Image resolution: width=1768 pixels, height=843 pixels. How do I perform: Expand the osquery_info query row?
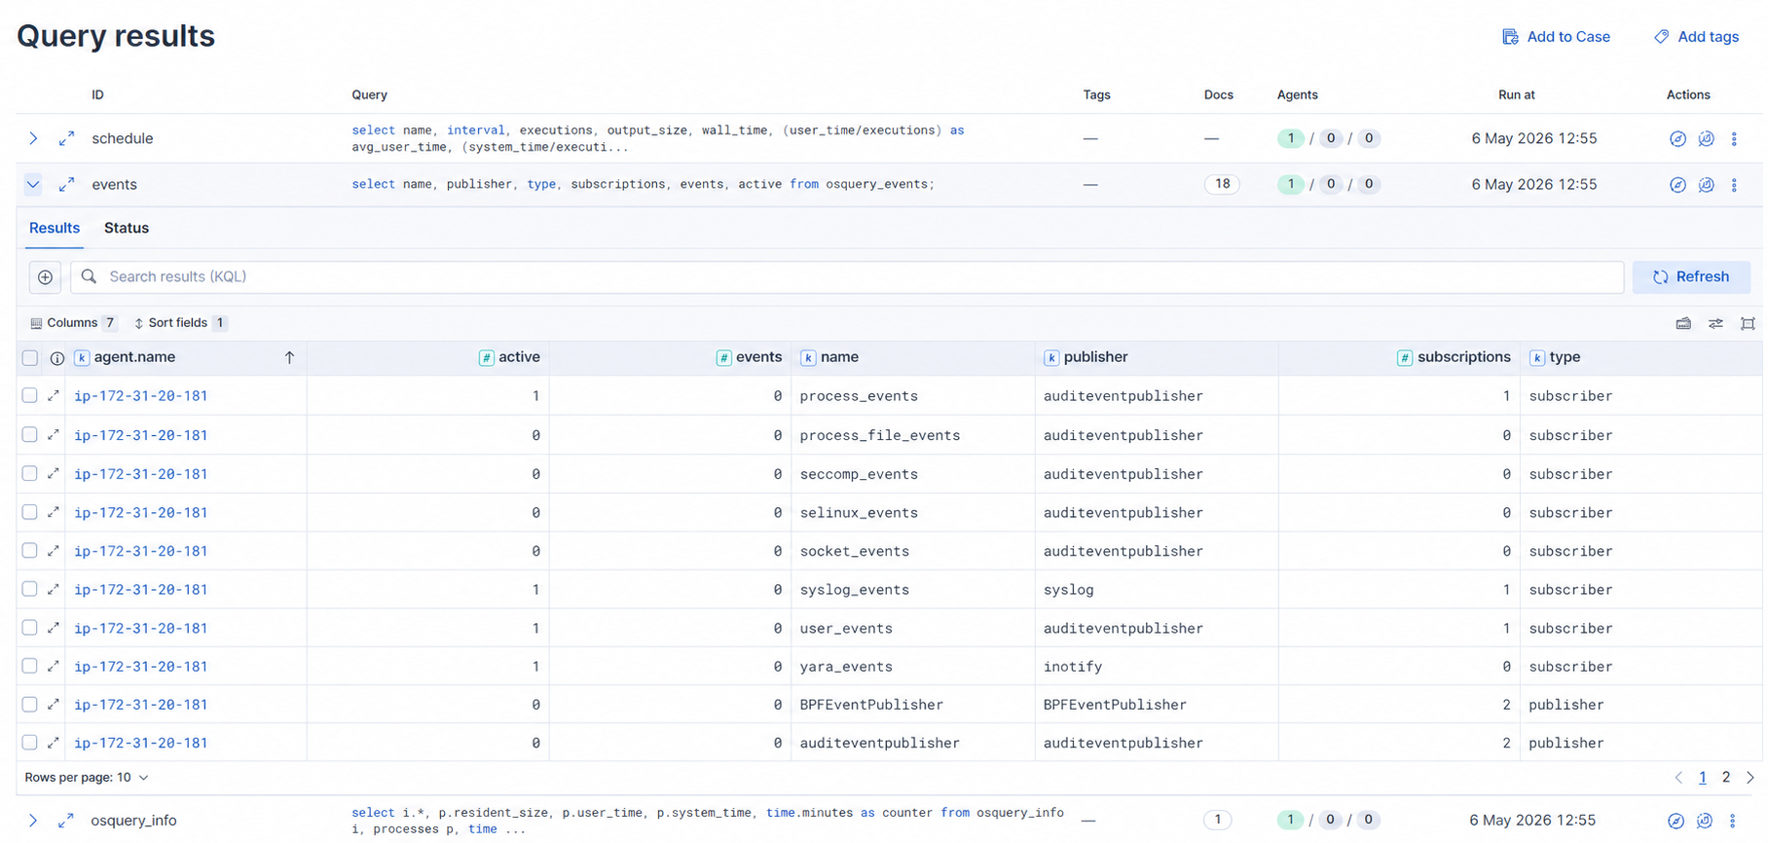33,821
